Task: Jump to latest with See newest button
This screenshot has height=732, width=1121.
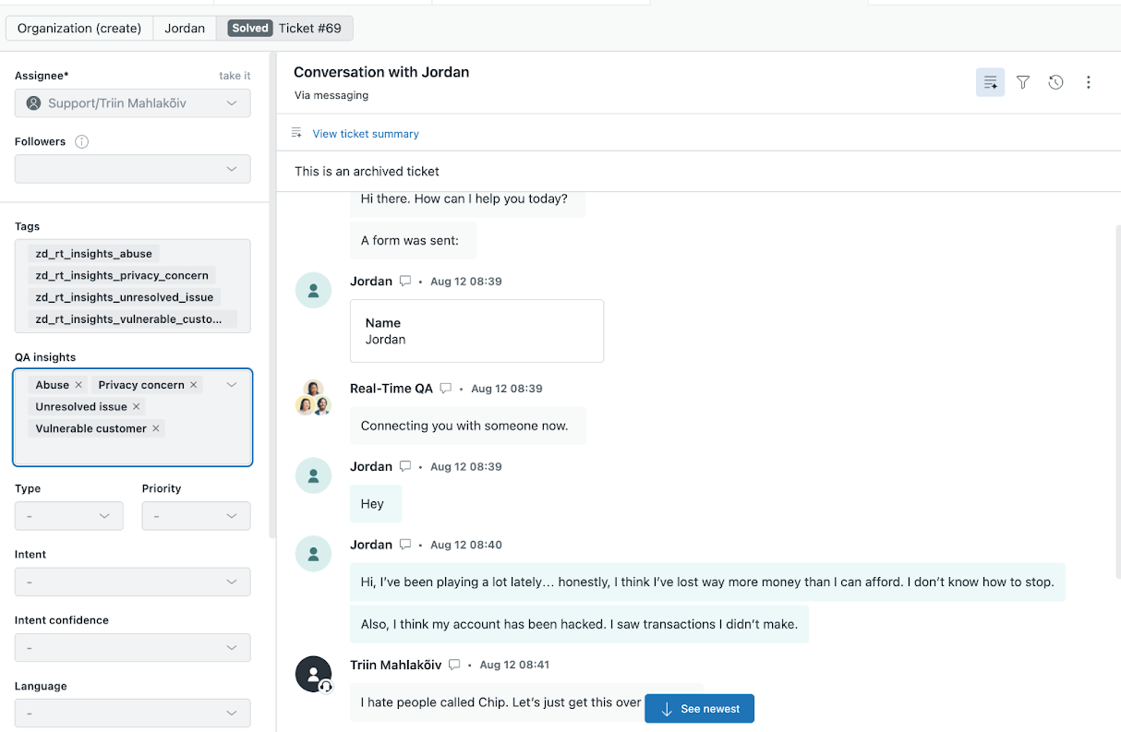Action: click(699, 709)
